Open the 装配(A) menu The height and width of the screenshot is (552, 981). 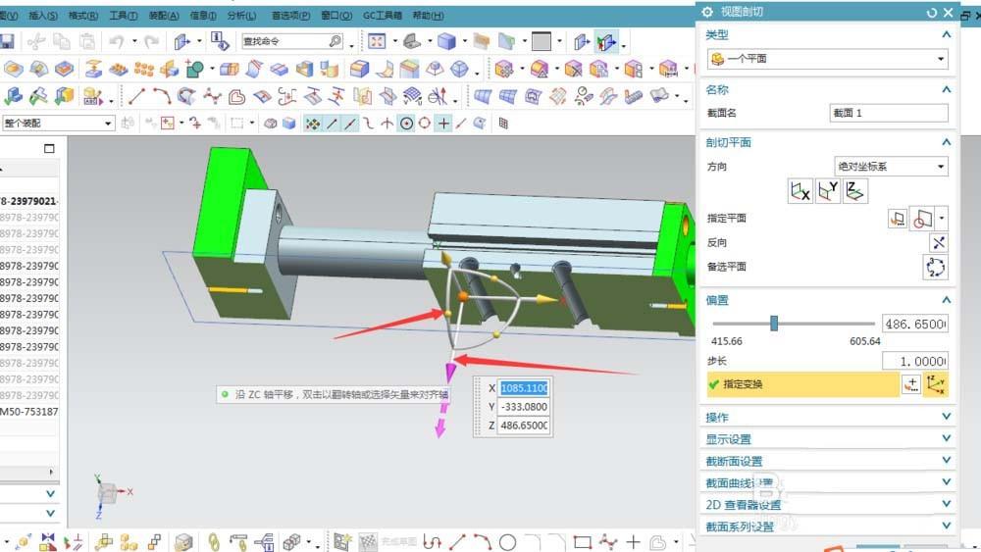[163, 15]
